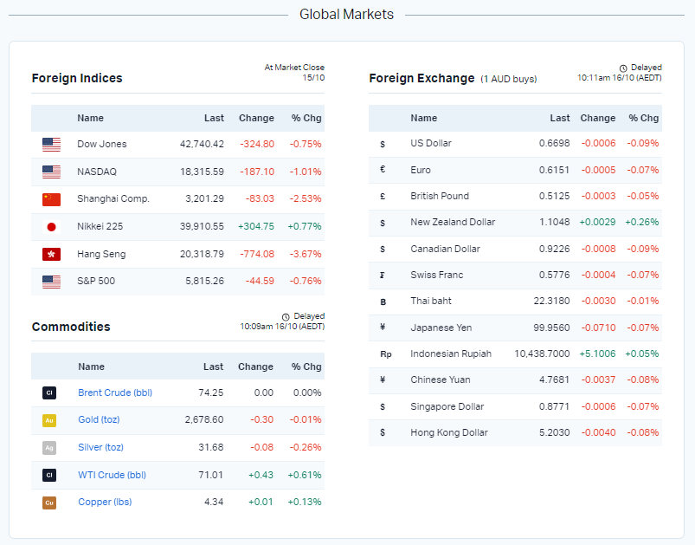Image resolution: width=695 pixels, height=545 pixels.
Task: Open the WTI Crude (bbl) link
Action: pos(113,475)
